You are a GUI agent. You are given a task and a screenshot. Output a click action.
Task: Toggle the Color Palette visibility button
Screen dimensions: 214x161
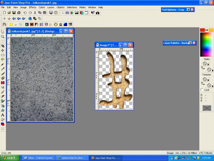click(72, 13)
